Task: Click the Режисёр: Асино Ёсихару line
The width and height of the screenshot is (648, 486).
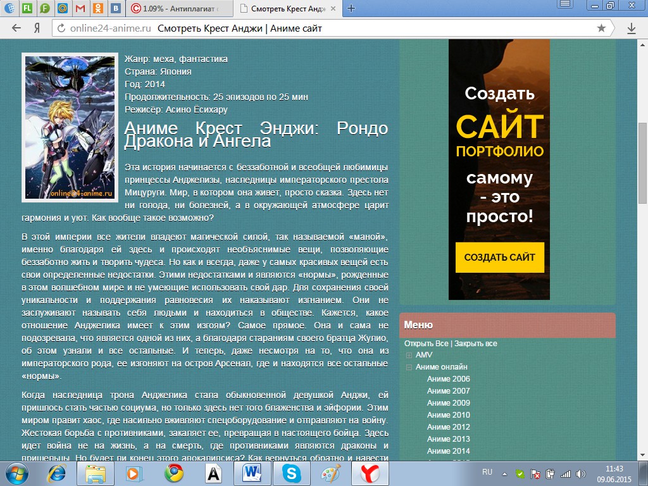Action: [x=176, y=109]
